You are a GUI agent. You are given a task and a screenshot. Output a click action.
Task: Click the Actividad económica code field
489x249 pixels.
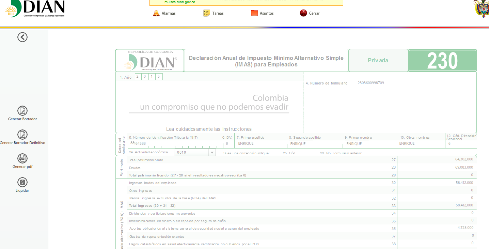coord(191,153)
